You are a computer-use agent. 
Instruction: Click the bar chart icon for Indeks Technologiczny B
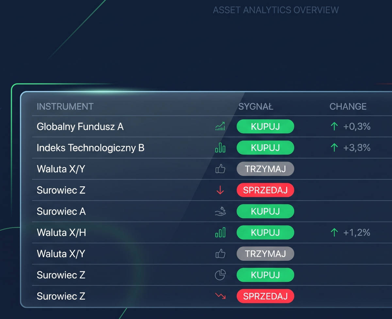pos(220,148)
